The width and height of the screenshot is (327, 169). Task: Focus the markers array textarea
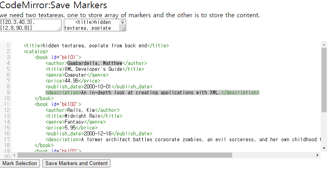pyautogui.click(x=31, y=25)
